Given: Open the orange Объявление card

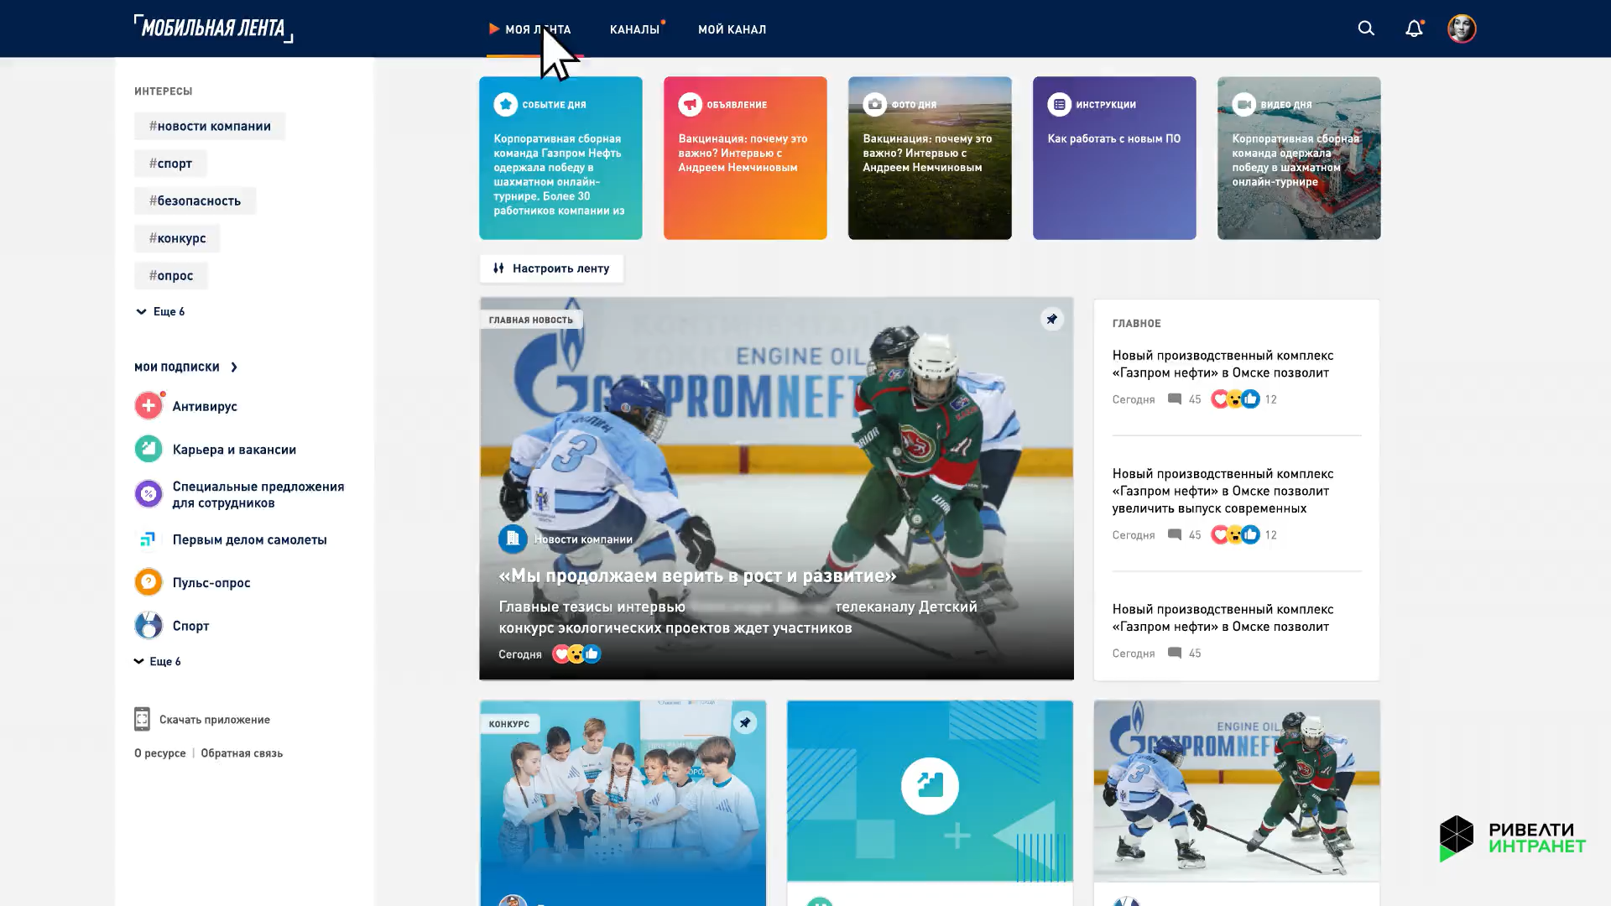Looking at the screenshot, I should [x=745, y=158].
